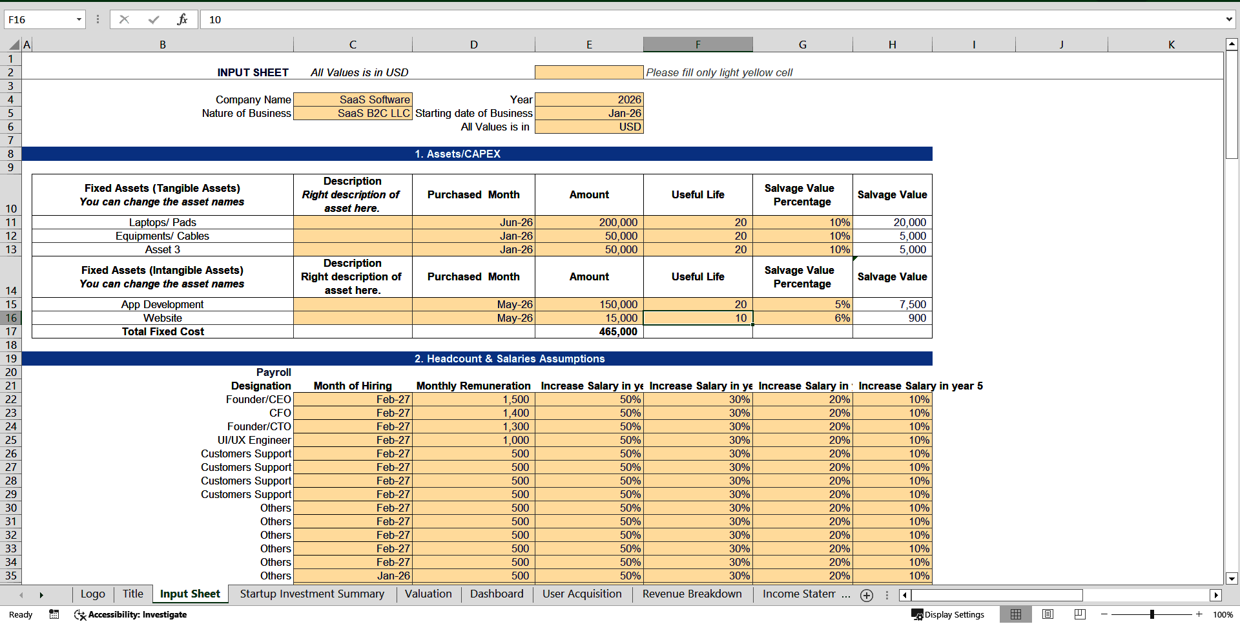Select Laptops/ Pads amount 200,000

tap(589, 222)
